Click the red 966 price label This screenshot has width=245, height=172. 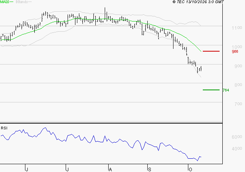pyautogui.click(x=235, y=52)
